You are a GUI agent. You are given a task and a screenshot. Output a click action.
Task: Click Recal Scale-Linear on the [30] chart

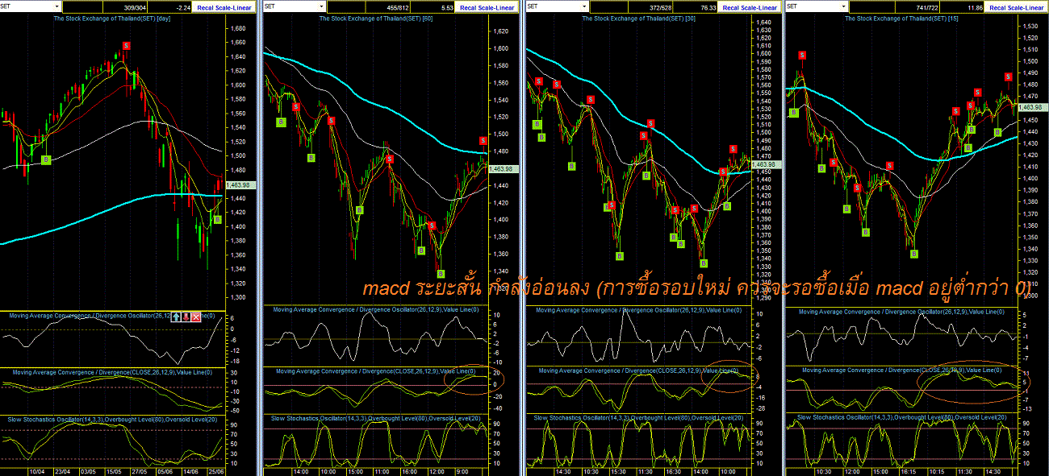pos(750,6)
